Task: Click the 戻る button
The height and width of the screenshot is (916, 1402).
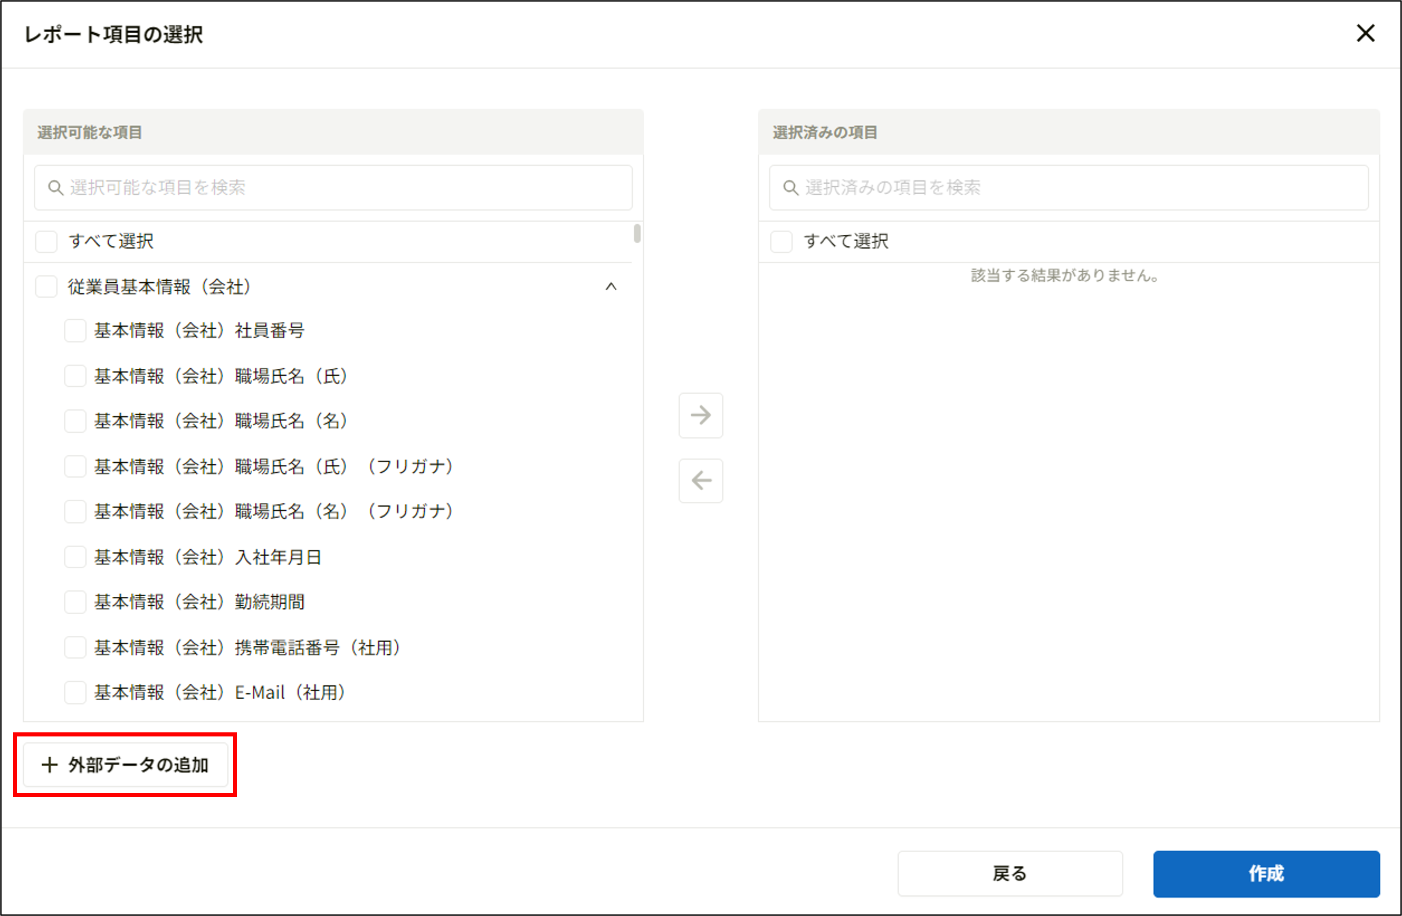Action: [x=1010, y=874]
